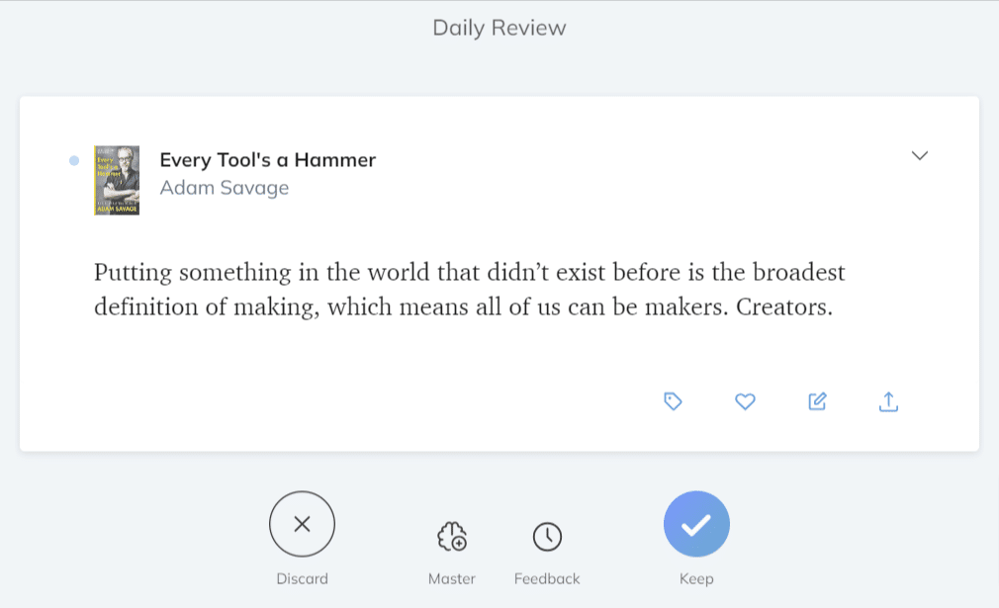Share the highlight using the upload icon
Screen dimensions: 999x608
[888, 401]
